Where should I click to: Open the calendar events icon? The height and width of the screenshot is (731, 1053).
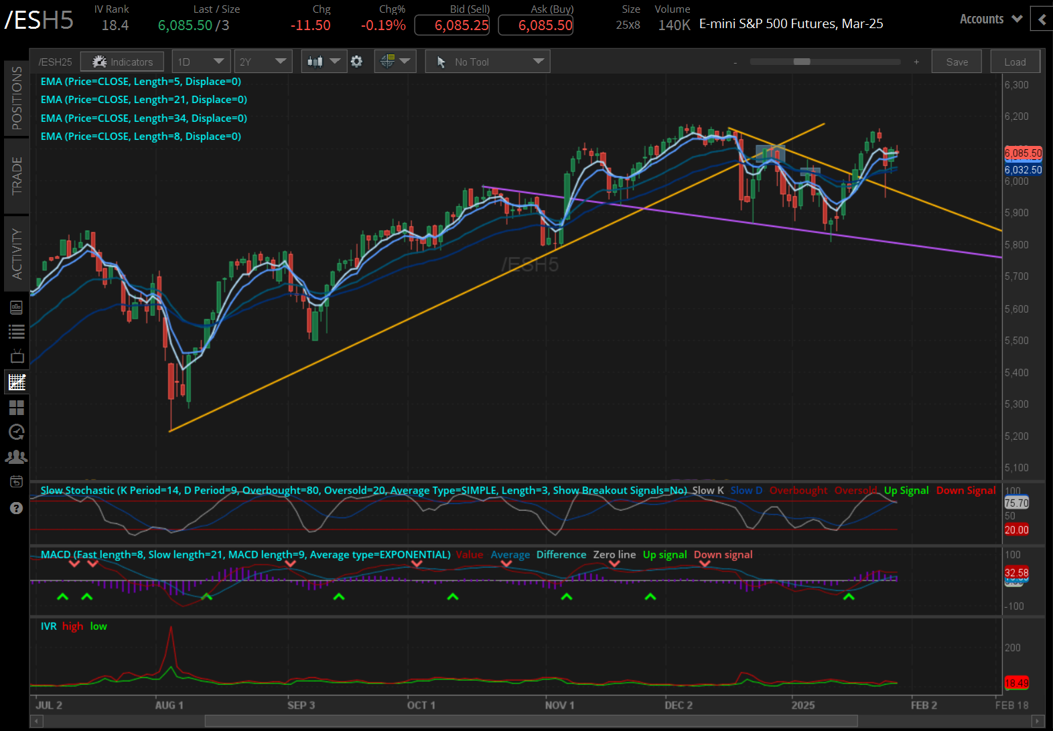point(17,481)
